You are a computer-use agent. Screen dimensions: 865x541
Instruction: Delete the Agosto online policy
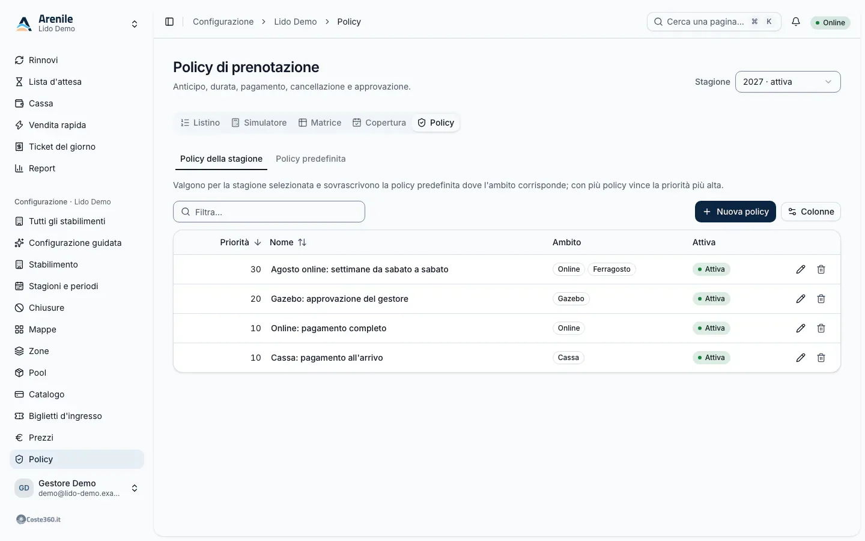[821, 269]
